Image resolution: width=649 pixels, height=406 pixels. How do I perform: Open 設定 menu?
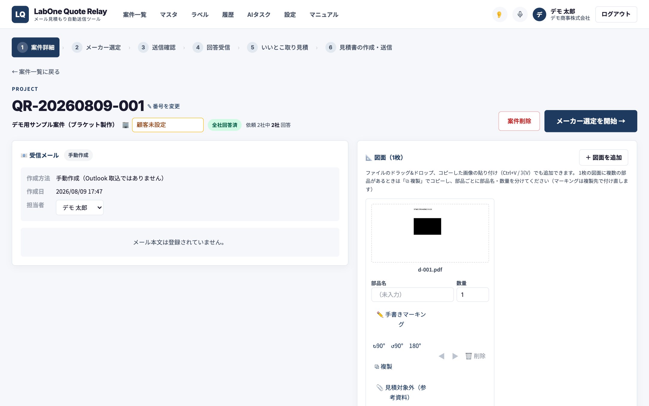290,14
